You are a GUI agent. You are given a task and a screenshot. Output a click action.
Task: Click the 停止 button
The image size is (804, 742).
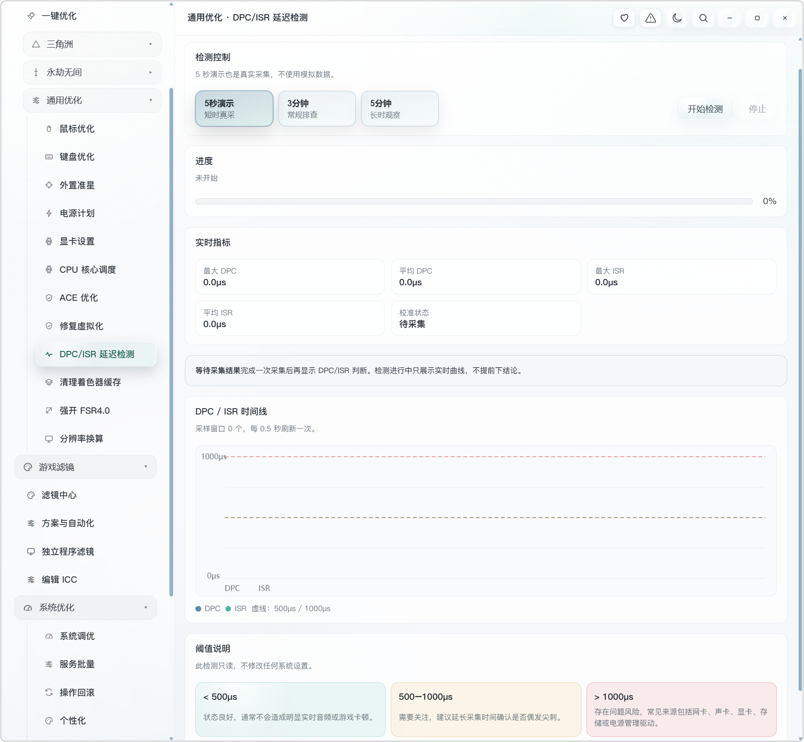[757, 109]
